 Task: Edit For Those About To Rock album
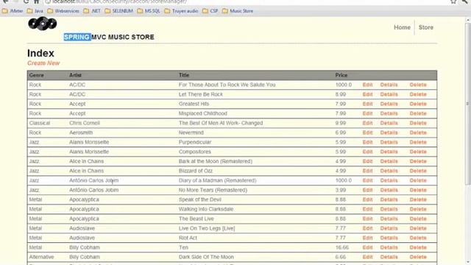pyautogui.click(x=367, y=85)
